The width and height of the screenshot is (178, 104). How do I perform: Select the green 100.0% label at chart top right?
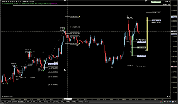click(156, 2)
